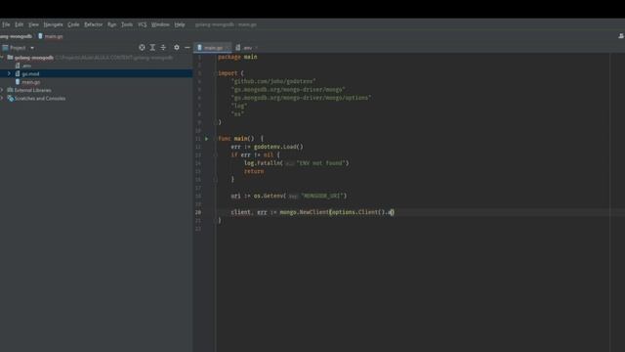Expand Scratches and Consoles node arrow

click(x=2, y=98)
